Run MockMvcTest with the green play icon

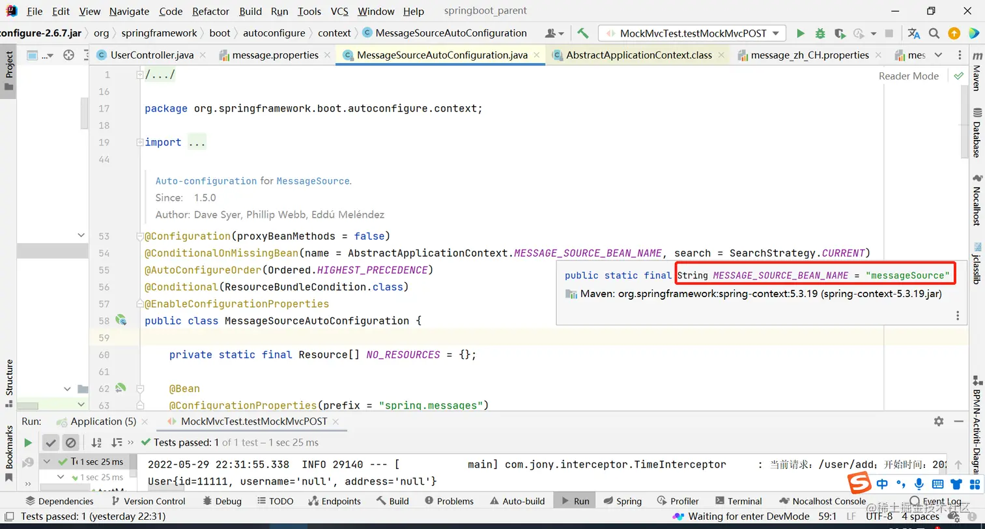tap(801, 33)
